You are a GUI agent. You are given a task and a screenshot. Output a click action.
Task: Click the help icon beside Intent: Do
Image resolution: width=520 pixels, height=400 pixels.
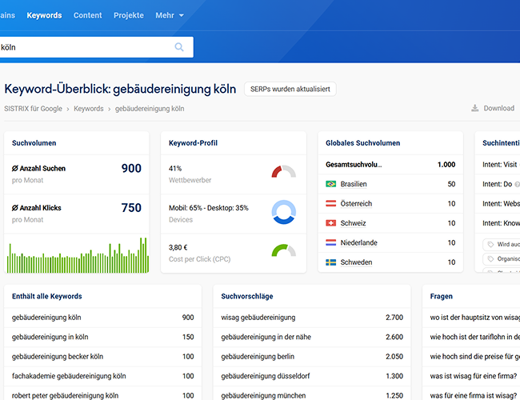pos(517,184)
